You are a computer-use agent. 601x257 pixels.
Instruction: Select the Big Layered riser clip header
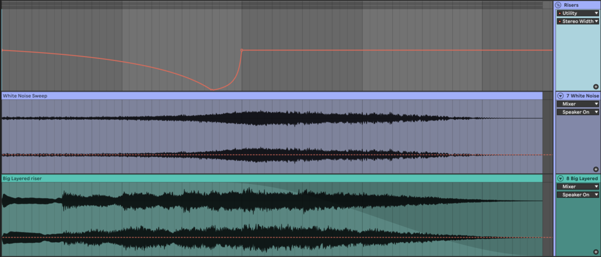272,179
